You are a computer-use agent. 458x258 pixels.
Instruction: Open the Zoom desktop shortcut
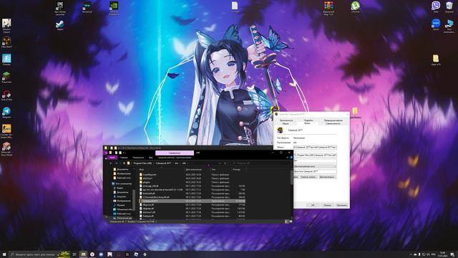coord(436,24)
